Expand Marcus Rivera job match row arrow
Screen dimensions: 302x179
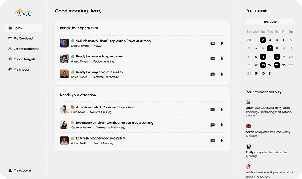click(x=222, y=43)
